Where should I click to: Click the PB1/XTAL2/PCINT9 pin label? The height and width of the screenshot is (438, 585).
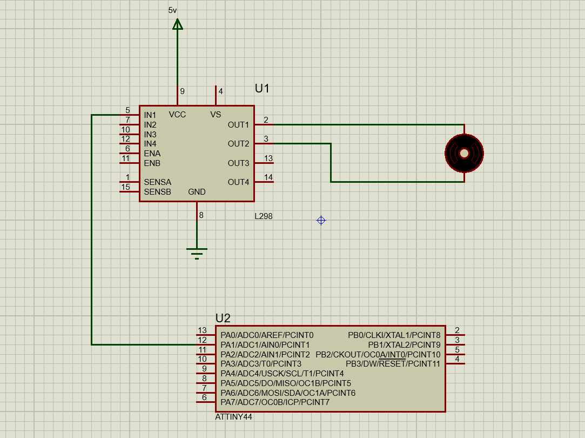pos(405,345)
